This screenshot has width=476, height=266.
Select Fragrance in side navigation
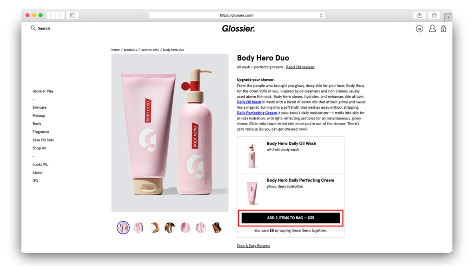(x=41, y=132)
